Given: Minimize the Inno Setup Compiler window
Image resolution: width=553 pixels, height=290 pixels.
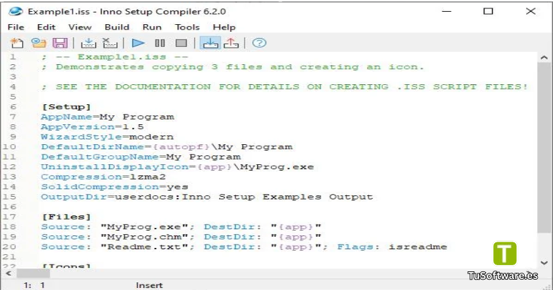Looking at the screenshot, I should pyautogui.click(x=447, y=11).
